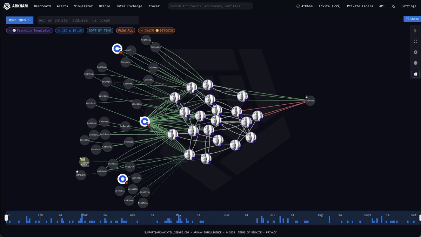Click the Aug label on the timeline
The image size is (421, 237).
click(x=320, y=215)
